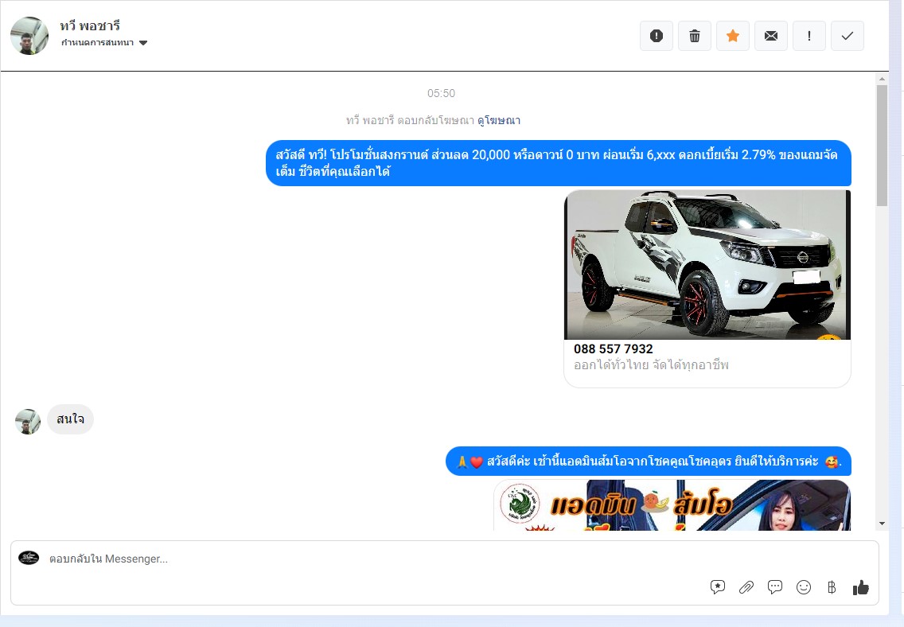Attach a file with paperclip icon
Image resolution: width=904 pixels, height=627 pixels.
(x=746, y=587)
